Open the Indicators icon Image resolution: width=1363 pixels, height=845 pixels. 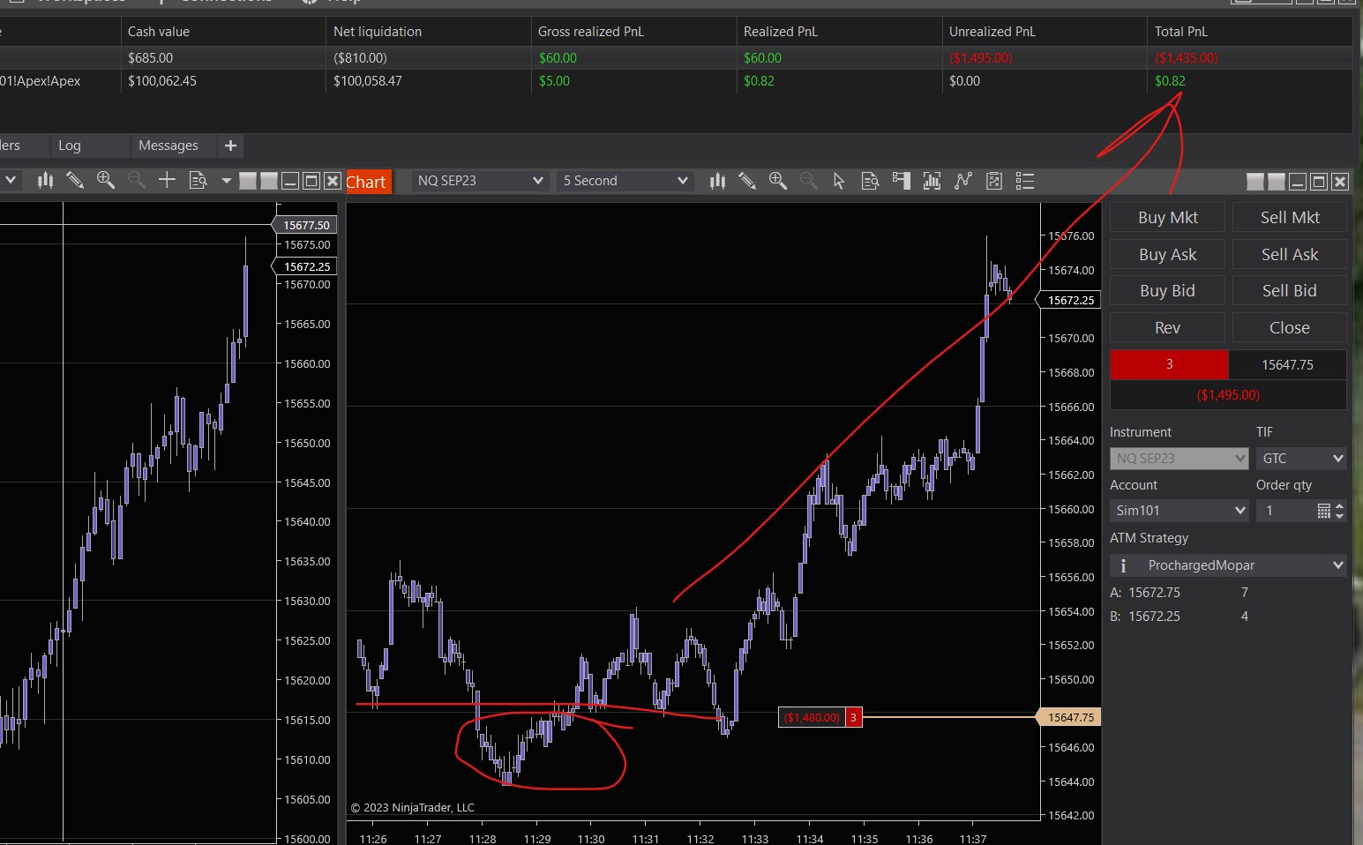tap(932, 181)
